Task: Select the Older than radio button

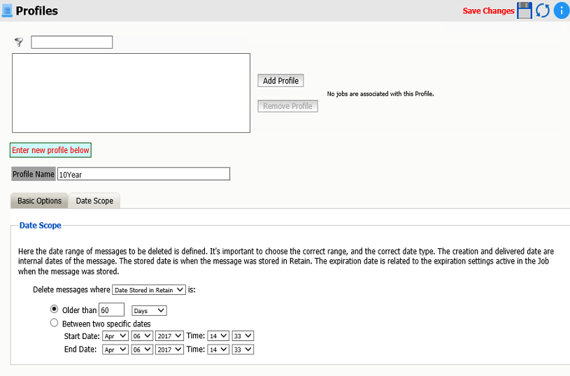Action: 54,309
